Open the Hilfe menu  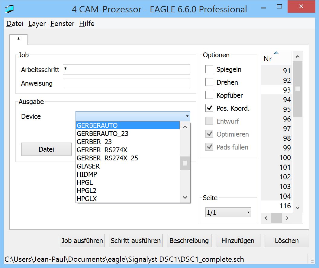[87, 24]
